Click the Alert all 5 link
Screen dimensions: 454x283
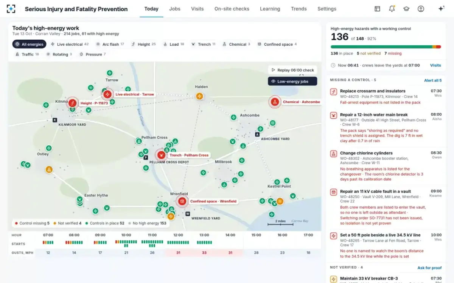tap(433, 80)
